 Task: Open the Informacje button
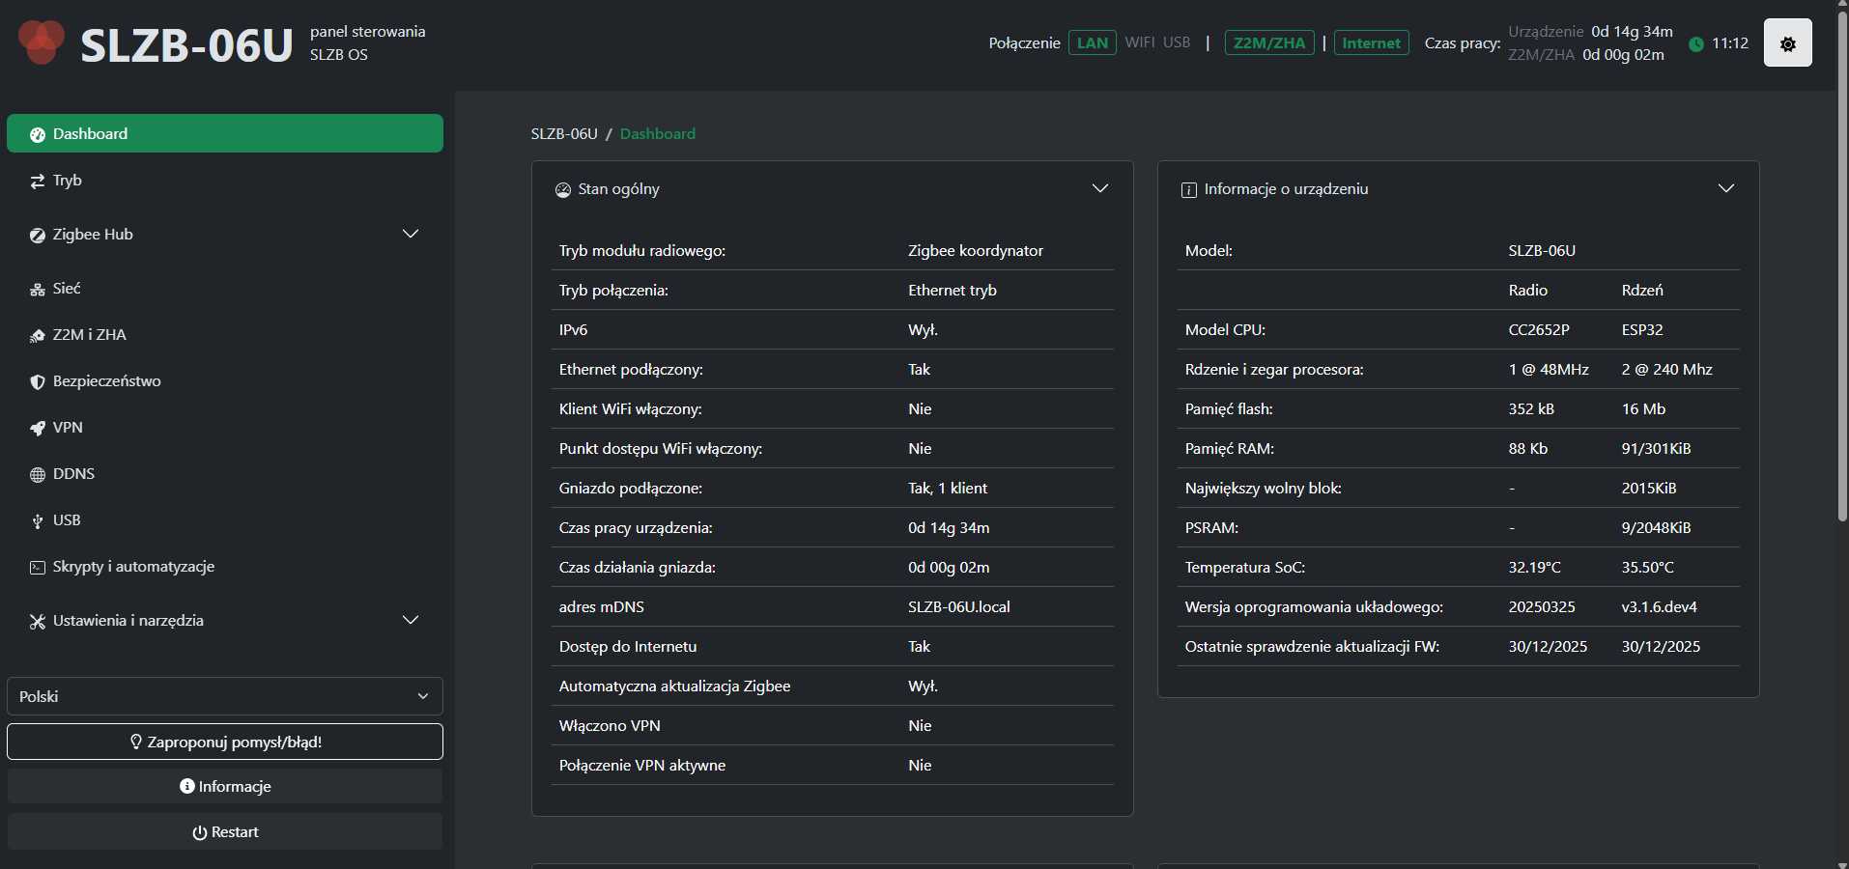click(224, 786)
